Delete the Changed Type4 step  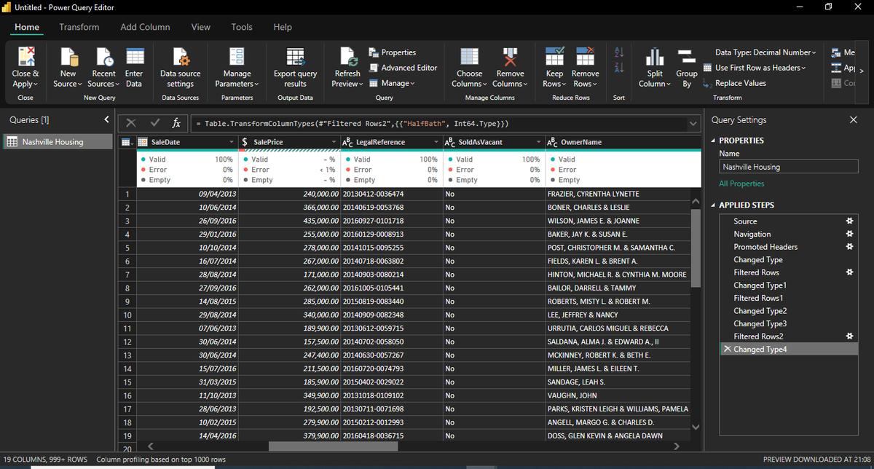pyautogui.click(x=727, y=350)
